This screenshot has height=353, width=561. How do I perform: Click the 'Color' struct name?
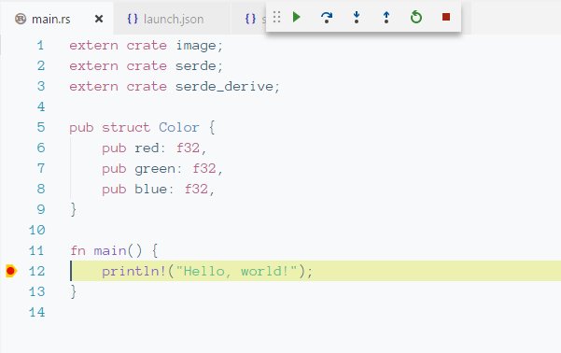(x=179, y=127)
